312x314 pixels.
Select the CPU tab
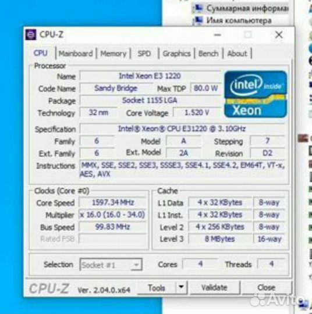click(41, 53)
